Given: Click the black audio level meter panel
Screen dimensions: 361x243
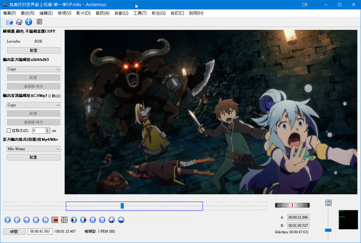Looking at the screenshot, I should [348, 219].
